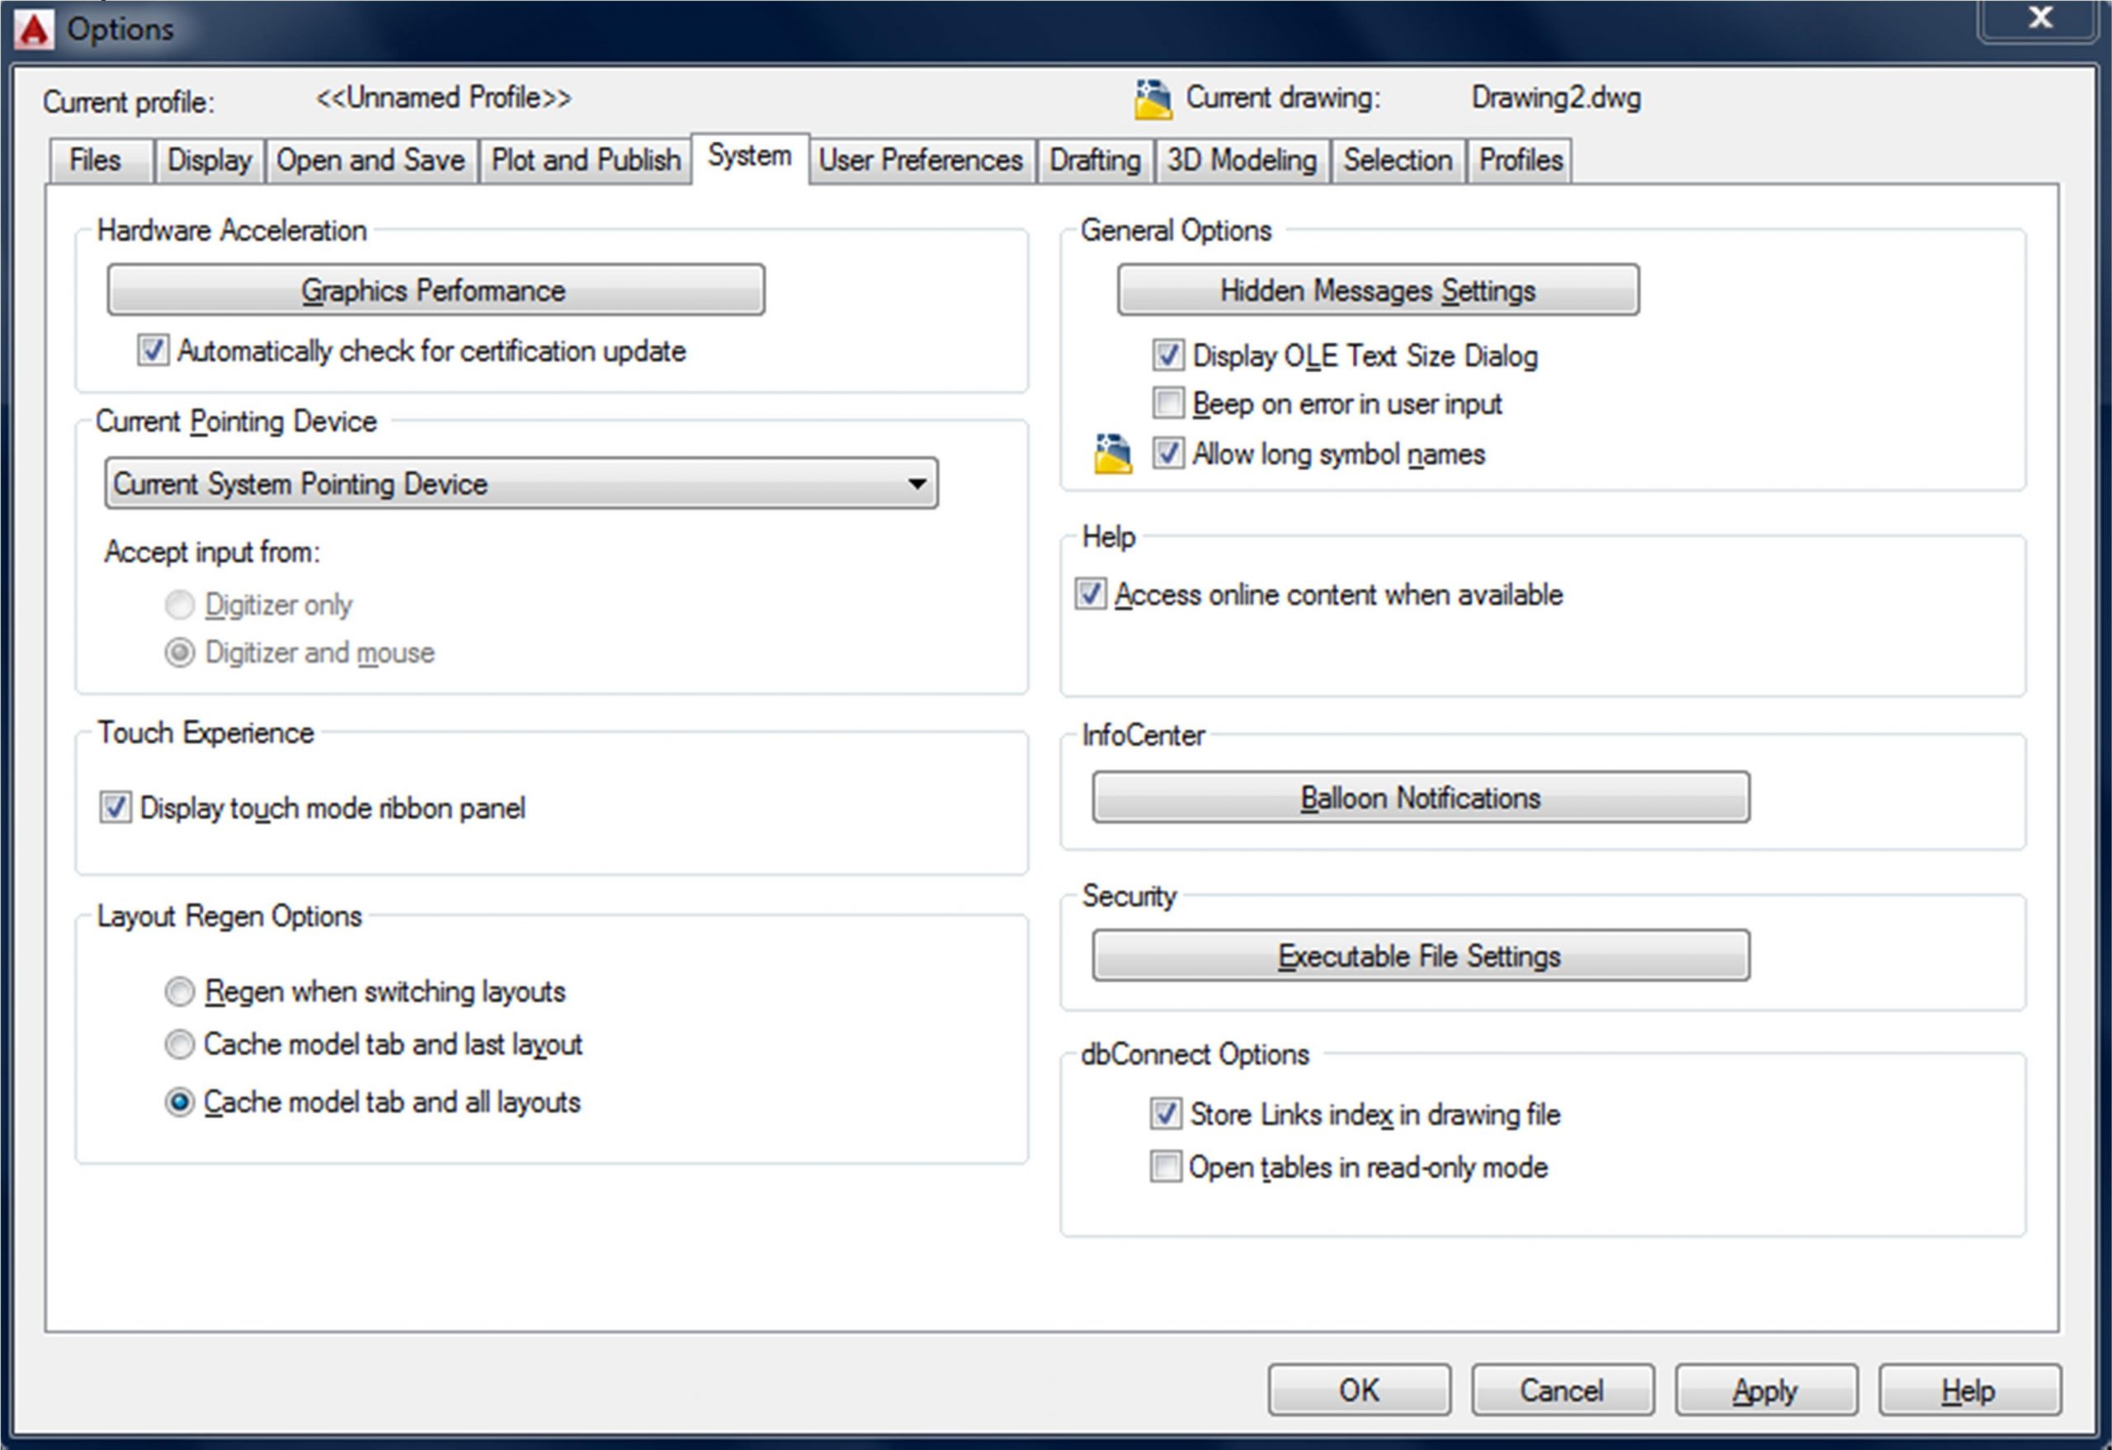Image resolution: width=2112 pixels, height=1450 pixels.
Task: Open Balloon Notifications settings
Action: pos(1420,798)
